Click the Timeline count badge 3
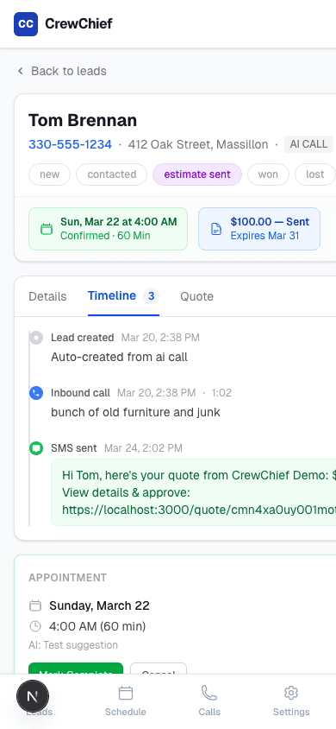Viewport: 336px width, 729px height. click(151, 296)
